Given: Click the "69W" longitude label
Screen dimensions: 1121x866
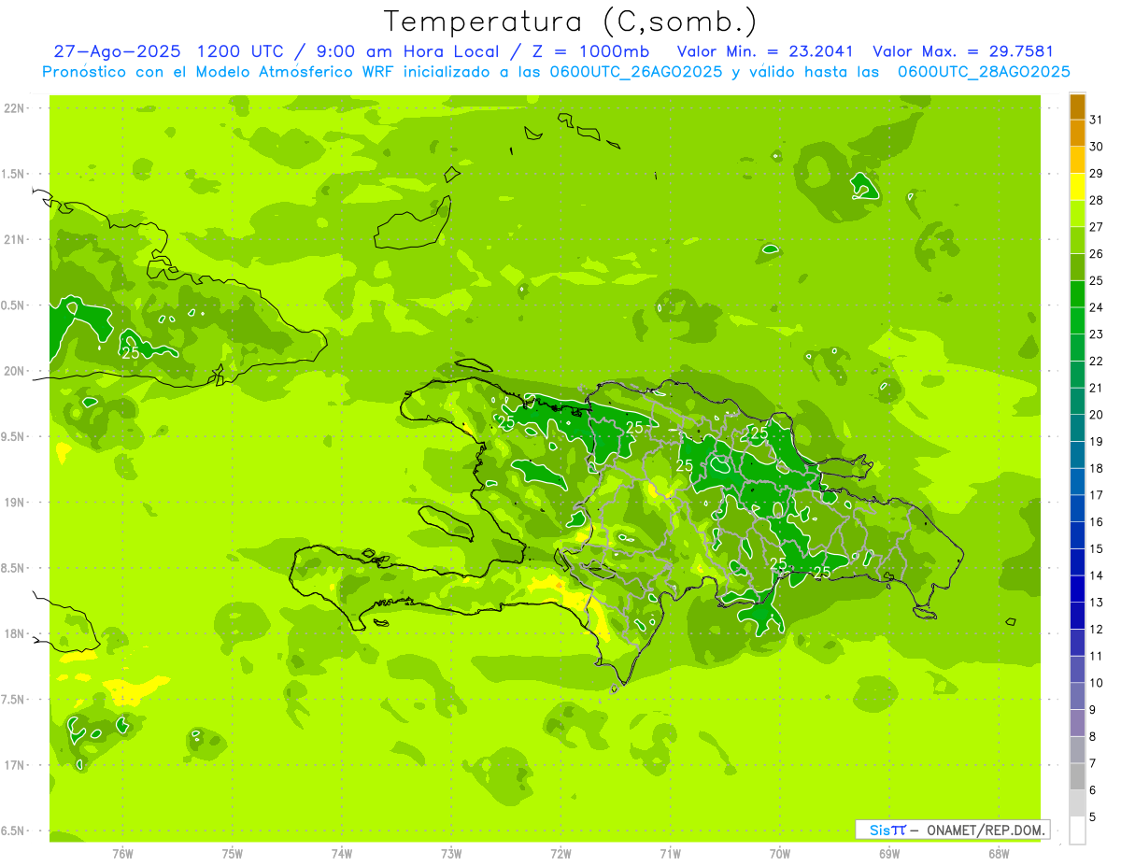Looking at the screenshot, I should [889, 854].
